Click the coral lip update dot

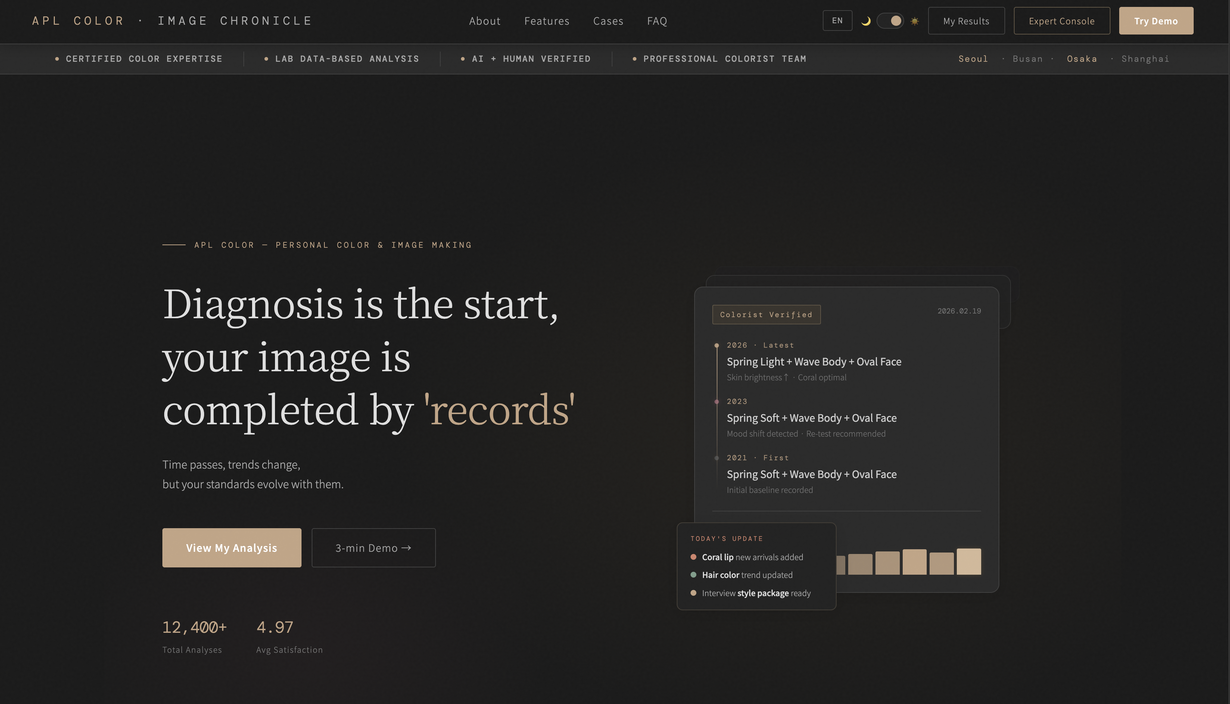pyautogui.click(x=693, y=557)
